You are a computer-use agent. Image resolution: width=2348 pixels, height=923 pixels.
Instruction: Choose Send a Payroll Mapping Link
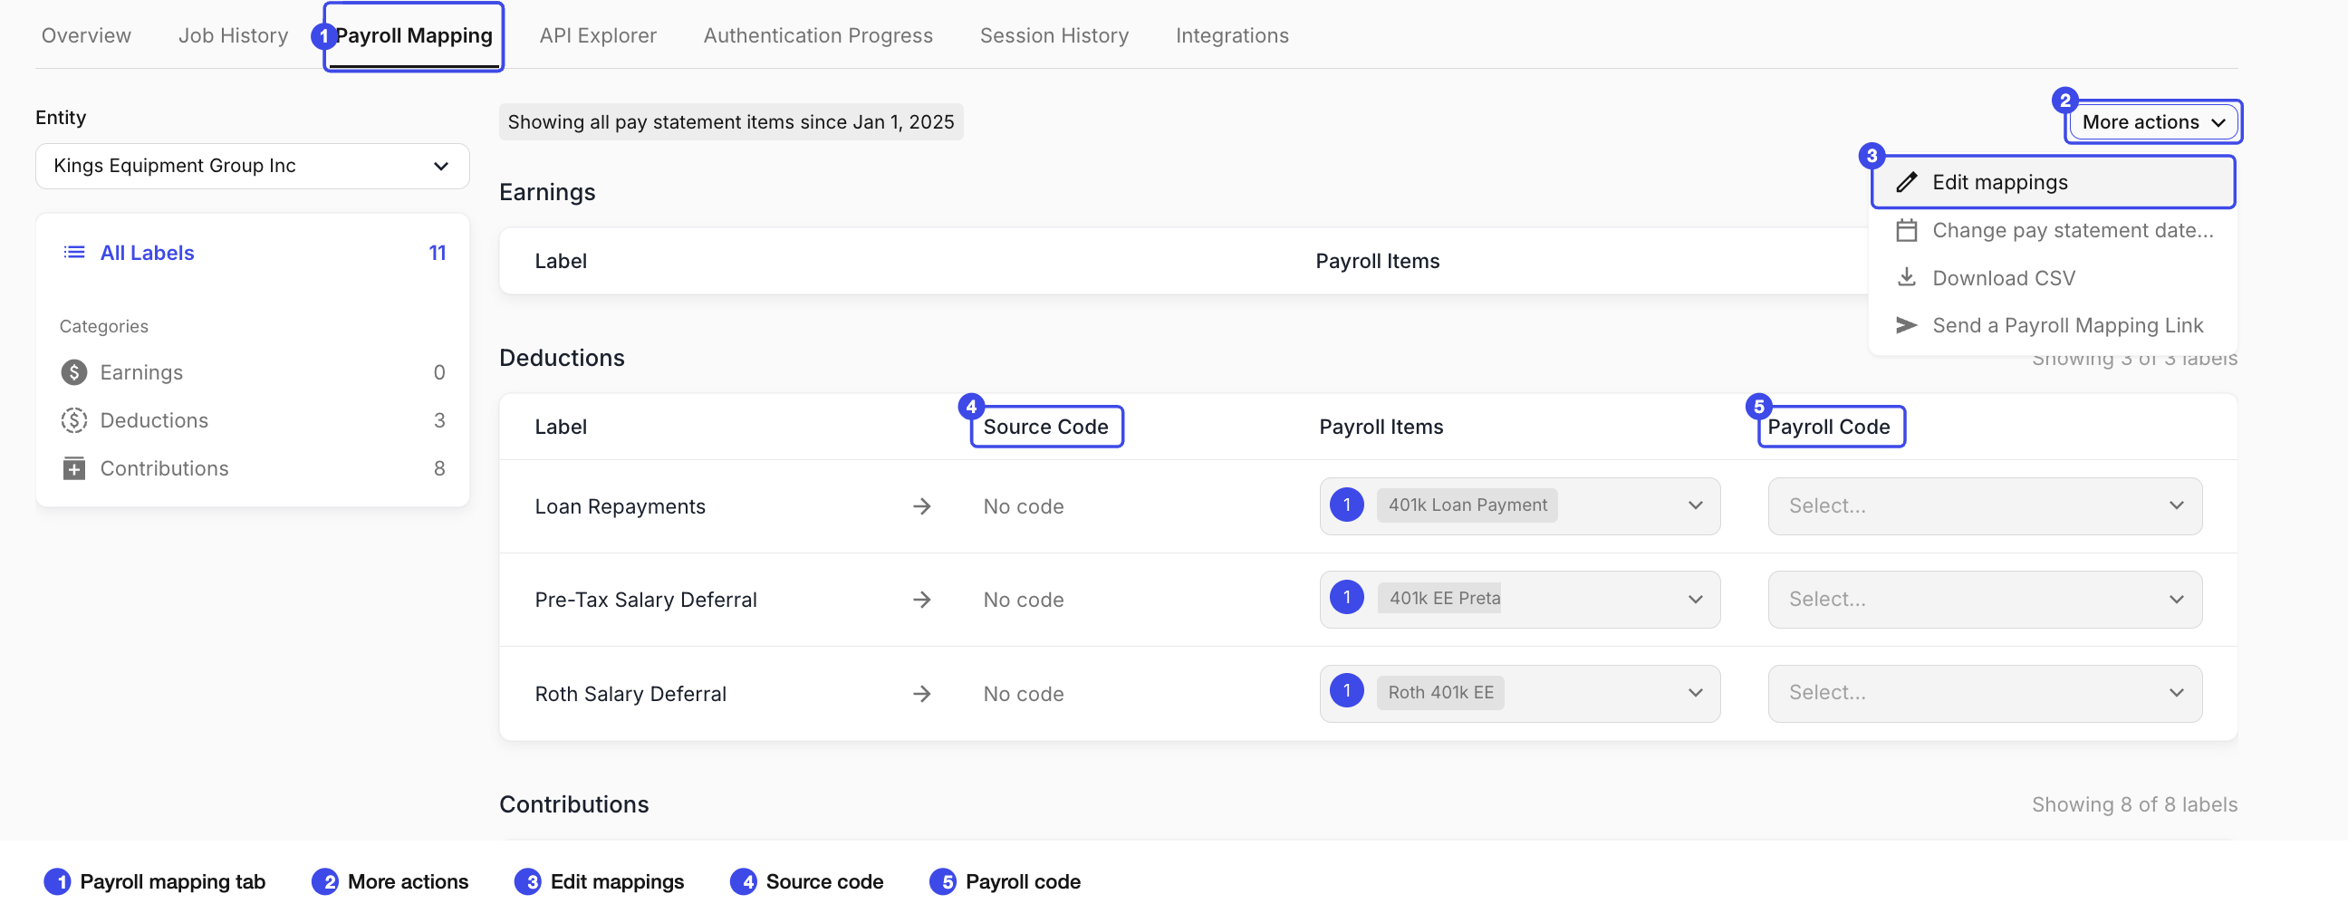(2053, 325)
